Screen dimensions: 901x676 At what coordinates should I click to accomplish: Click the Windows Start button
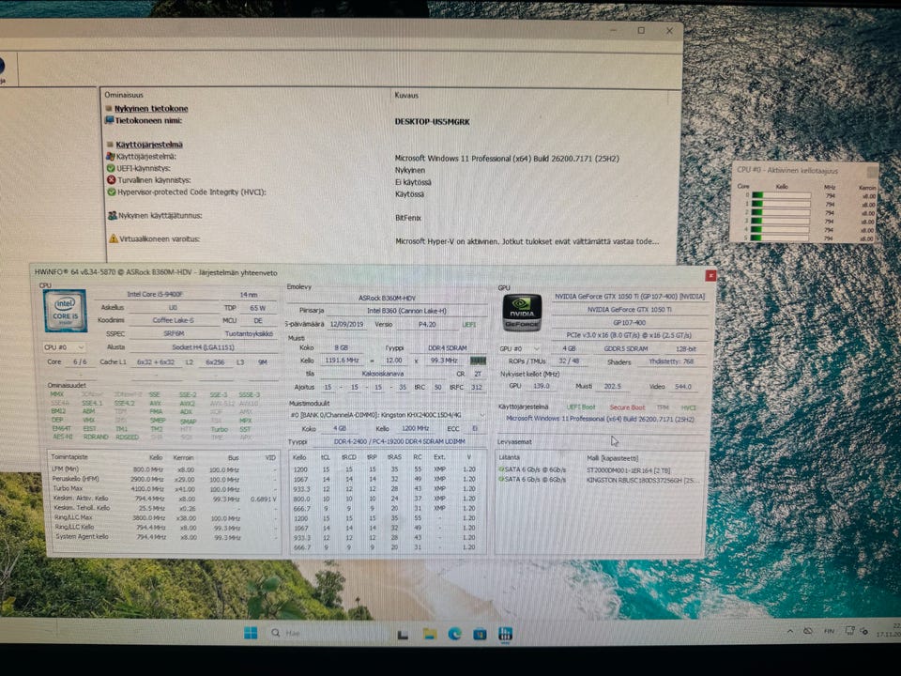(x=251, y=633)
